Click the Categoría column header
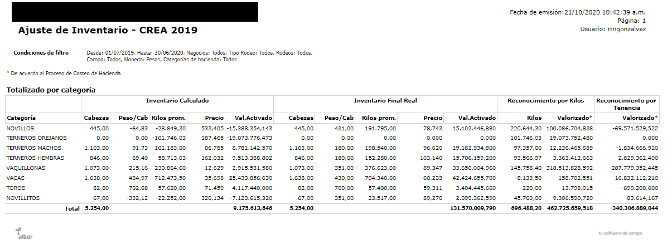The height and width of the screenshot is (244, 672). click(21, 118)
